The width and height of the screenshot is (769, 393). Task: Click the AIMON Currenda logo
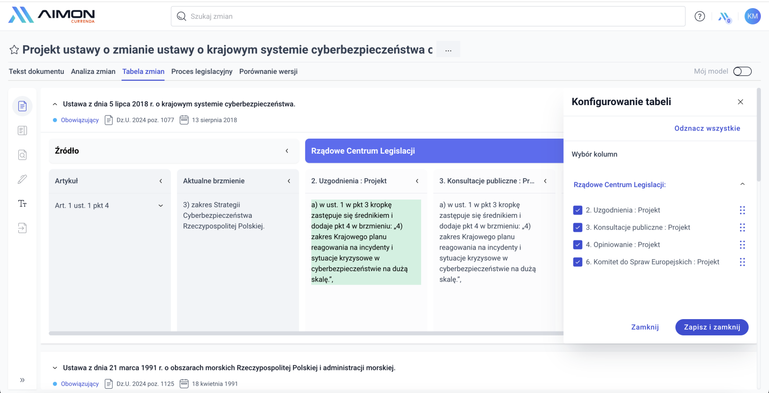[x=51, y=15]
